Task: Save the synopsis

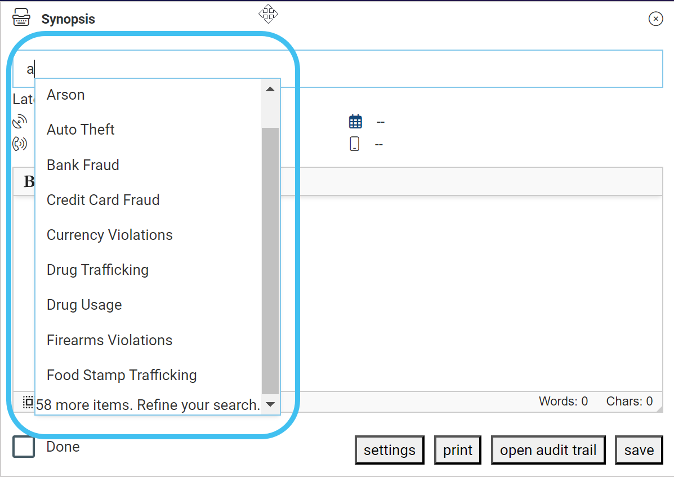Action: tap(639, 451)
